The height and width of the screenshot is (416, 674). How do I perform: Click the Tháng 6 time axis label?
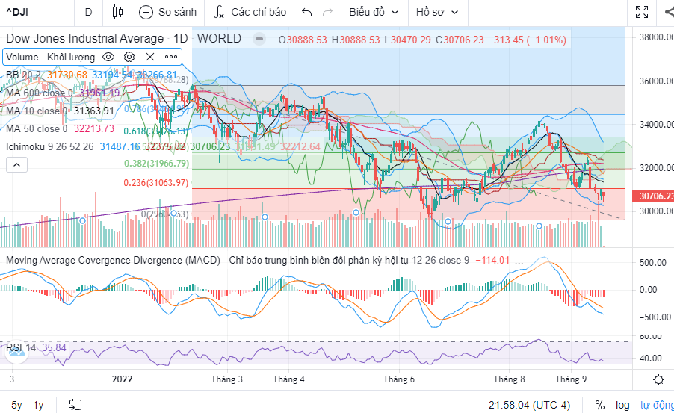(399, 379)
